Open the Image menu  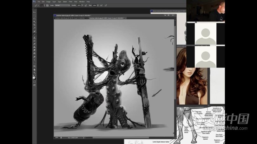point(48,2)
